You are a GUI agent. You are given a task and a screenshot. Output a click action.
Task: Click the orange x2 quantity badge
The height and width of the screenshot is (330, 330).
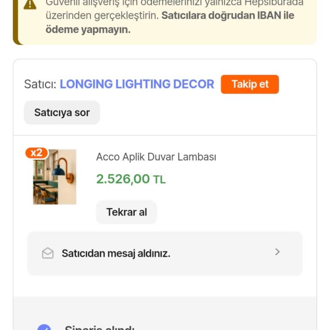[37, 153]
